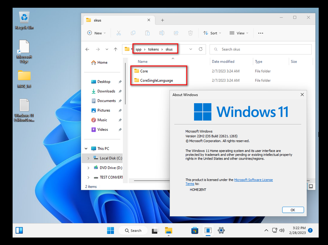Screen dimensions: 328x245
Task: Click spp in the breadcrumb path
Action: pos(139,49)
